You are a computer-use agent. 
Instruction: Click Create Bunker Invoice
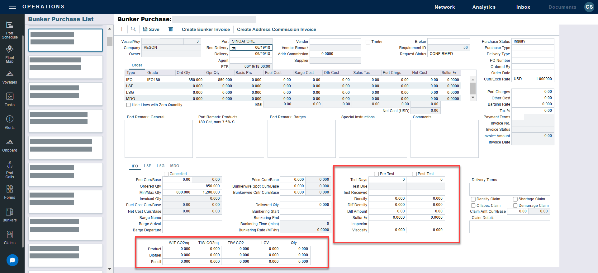(206, 30)
